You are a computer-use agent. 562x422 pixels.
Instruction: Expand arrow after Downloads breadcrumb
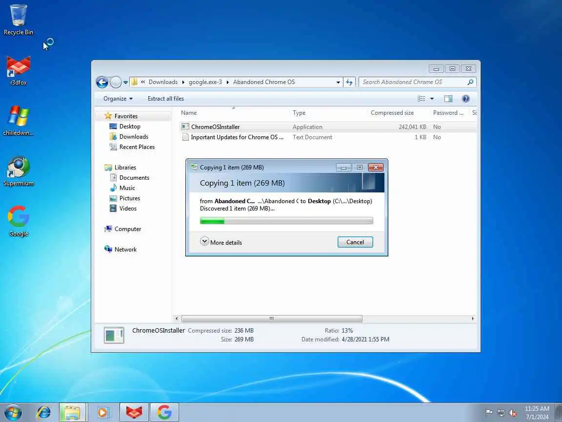point(183,82)
